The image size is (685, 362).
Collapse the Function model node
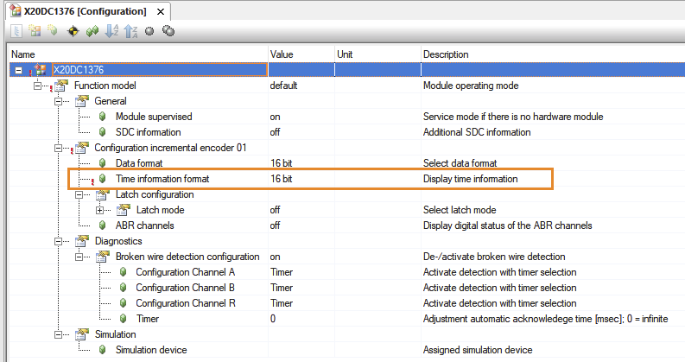pos(37,86)
